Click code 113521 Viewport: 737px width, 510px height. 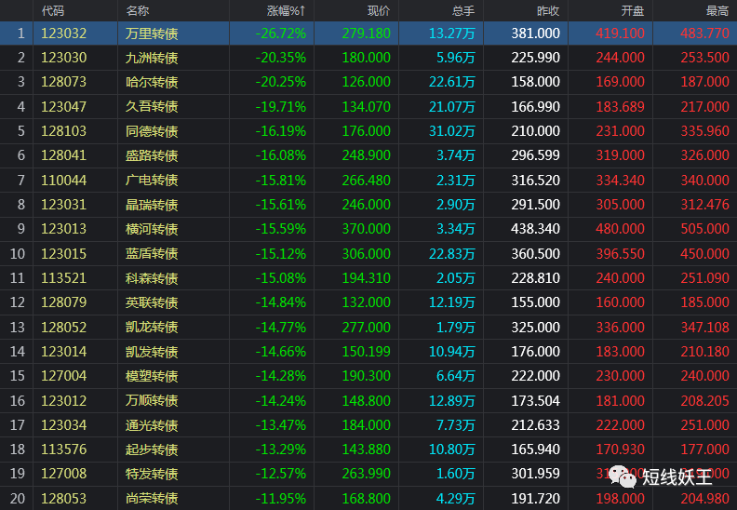click(x=64, y=278)
